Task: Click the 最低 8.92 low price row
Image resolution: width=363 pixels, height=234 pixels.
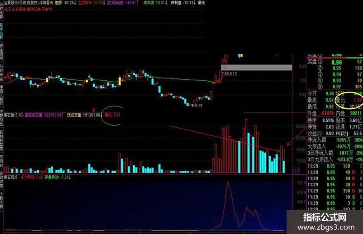Action: (x=321, y=106)
